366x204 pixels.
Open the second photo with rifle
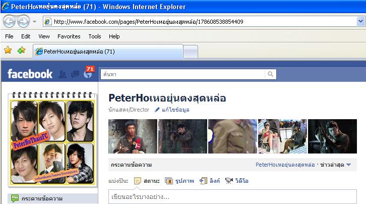point(183,136)
